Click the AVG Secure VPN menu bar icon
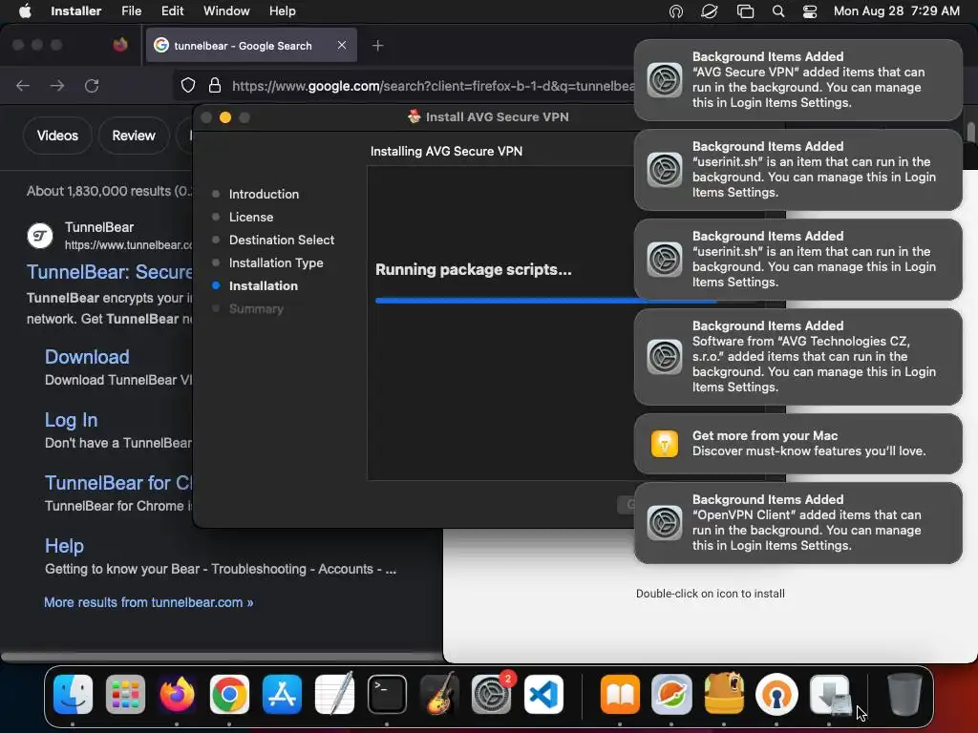The image size is (978, 733). (x=710, y=11)
